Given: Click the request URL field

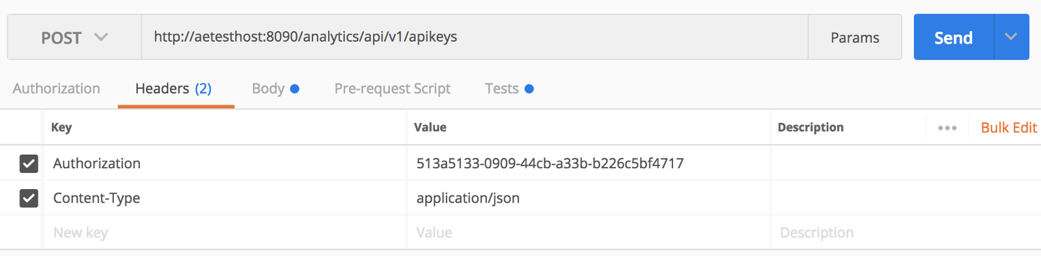Looking at the screenshot, I should (x=475, y=37).
